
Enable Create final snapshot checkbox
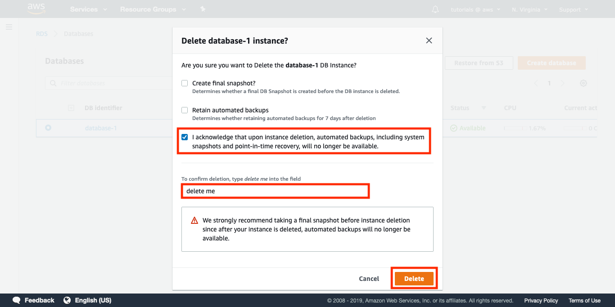coord(185,83)
